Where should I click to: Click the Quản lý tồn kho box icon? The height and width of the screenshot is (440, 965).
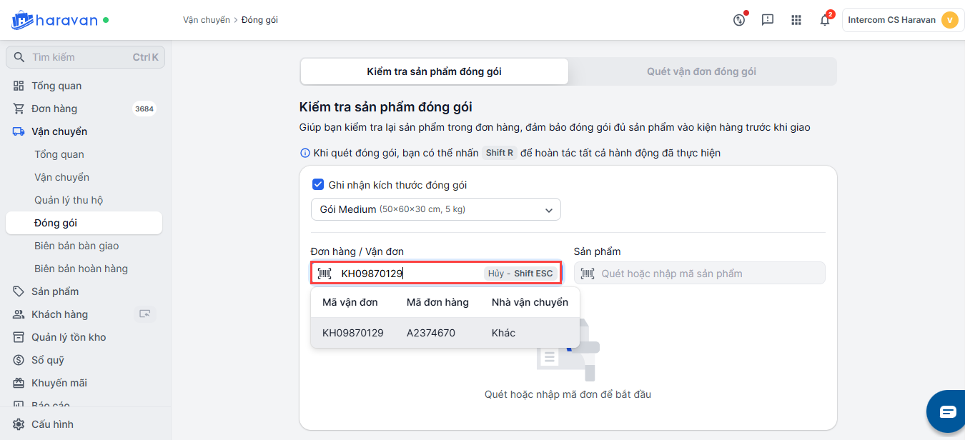click(19, 337)
